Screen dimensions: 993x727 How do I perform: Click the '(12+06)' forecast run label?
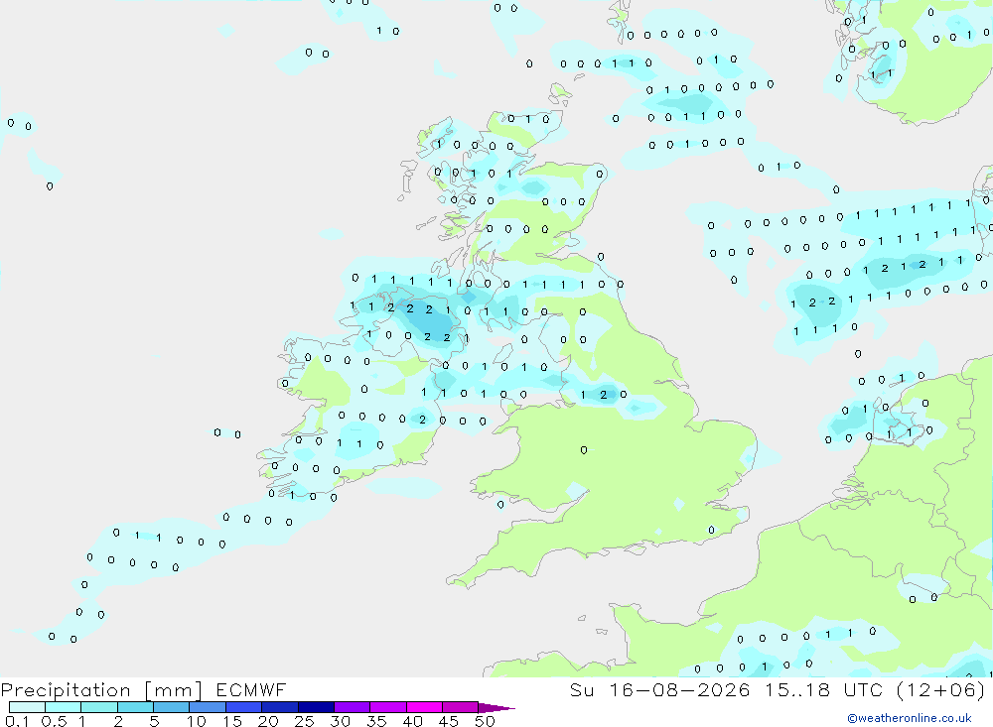point(941,689)
